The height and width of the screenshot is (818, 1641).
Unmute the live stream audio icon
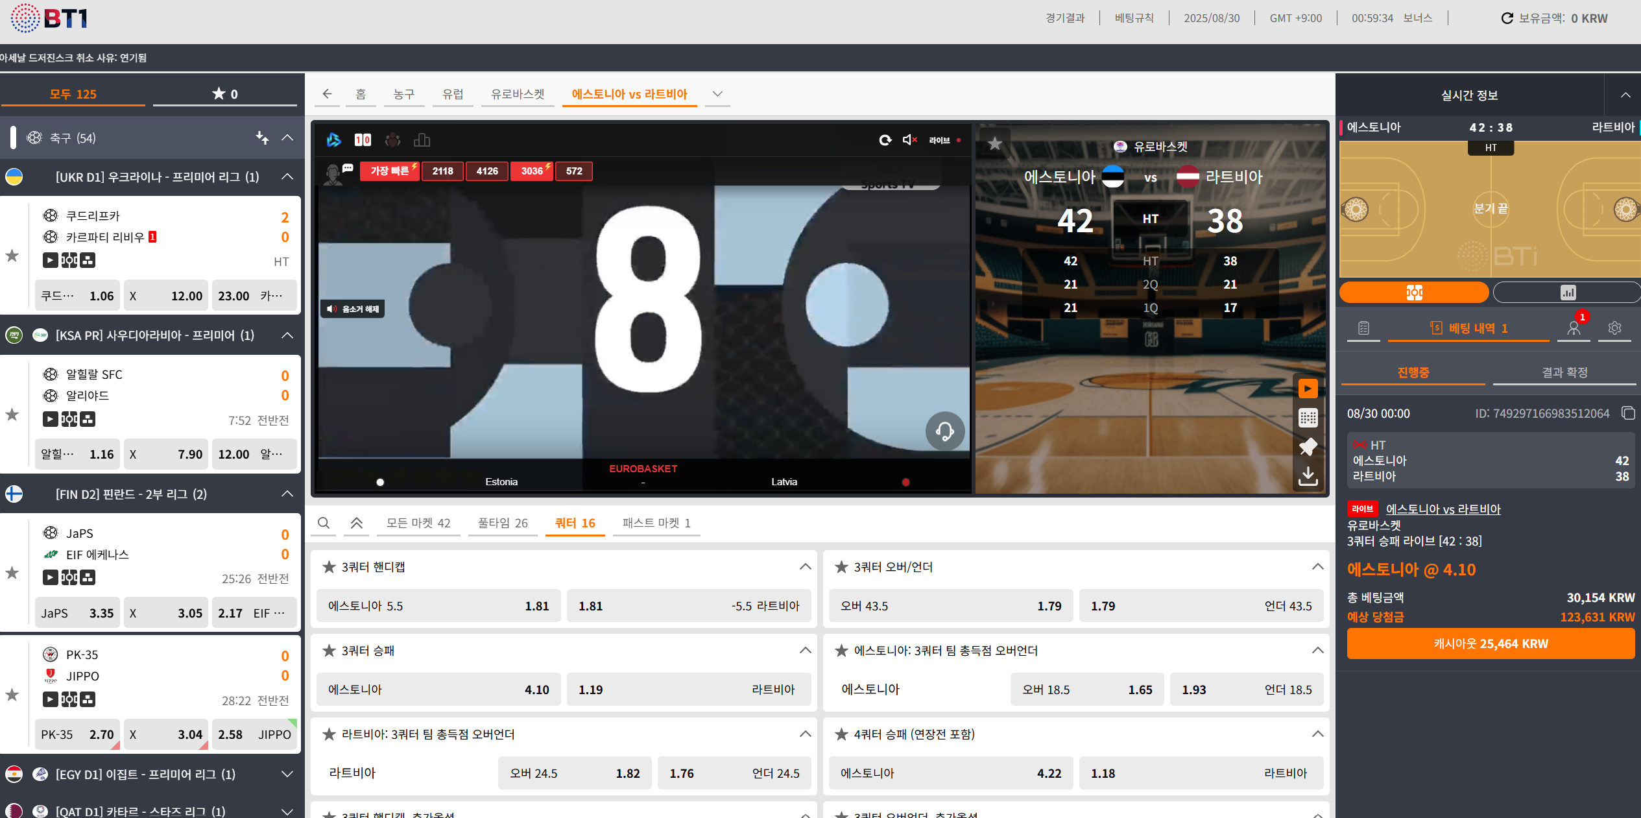coord(909,139)
